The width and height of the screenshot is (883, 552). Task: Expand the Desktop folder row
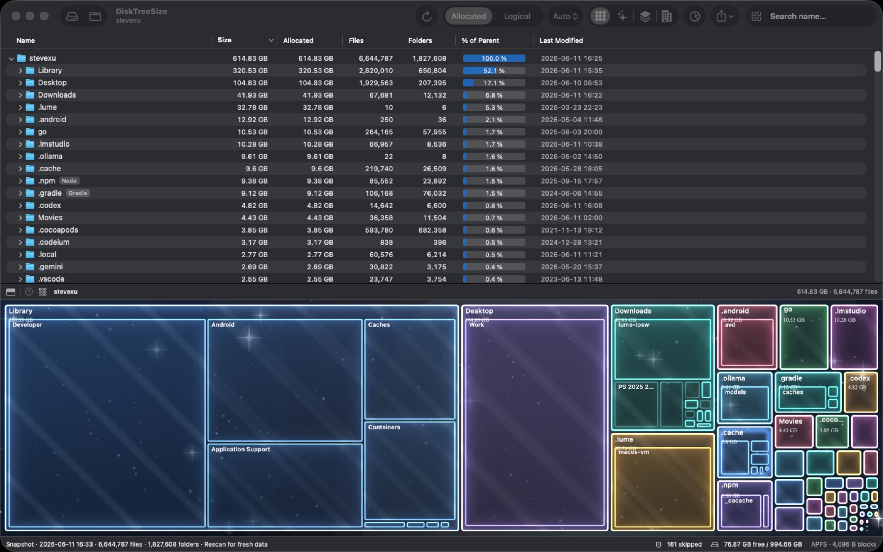20,83
